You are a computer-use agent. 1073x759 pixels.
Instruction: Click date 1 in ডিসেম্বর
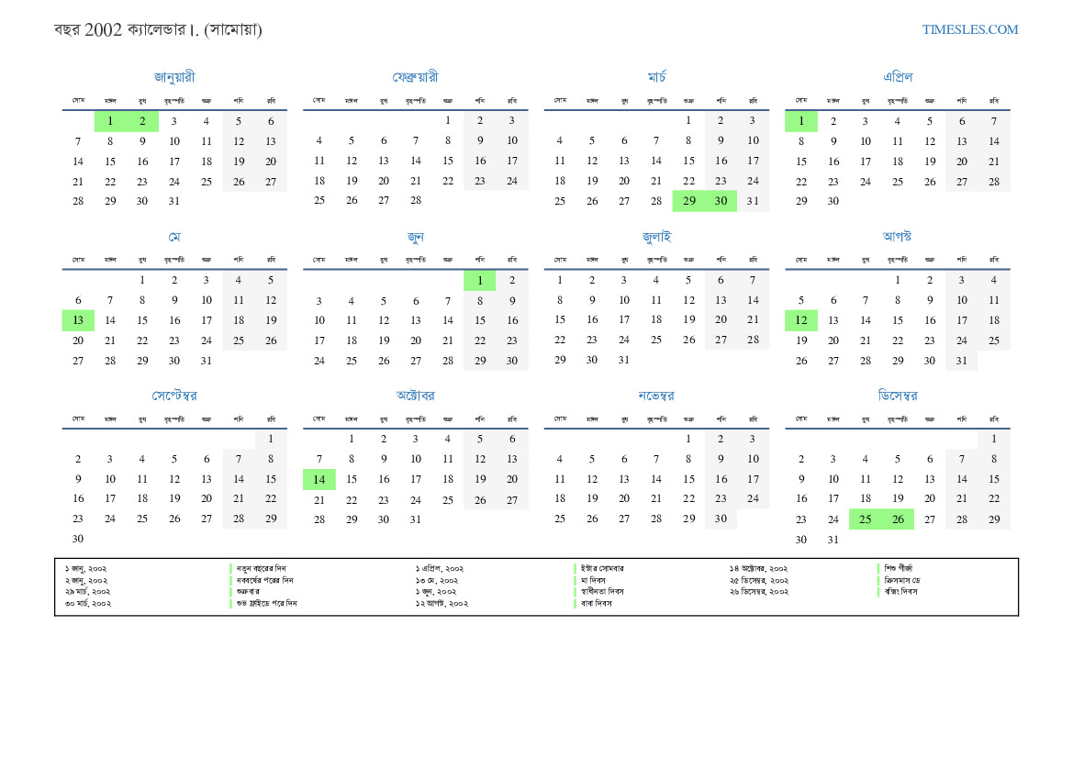pyautogui.click(x=994, y=440)
